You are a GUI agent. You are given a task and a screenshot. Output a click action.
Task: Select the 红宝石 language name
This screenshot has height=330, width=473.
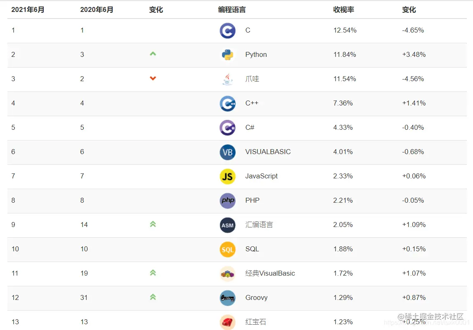coord(255,322)
